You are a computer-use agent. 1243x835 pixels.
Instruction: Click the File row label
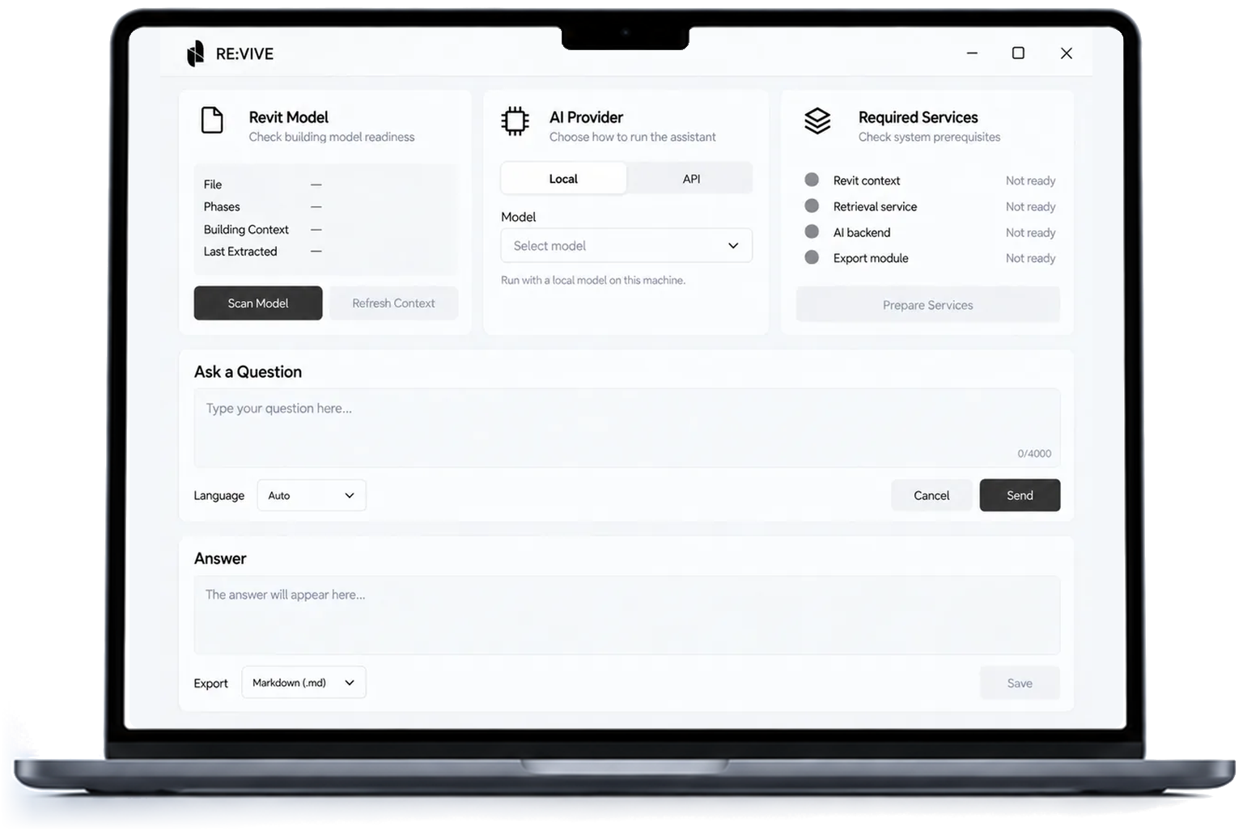click(213, 184)
